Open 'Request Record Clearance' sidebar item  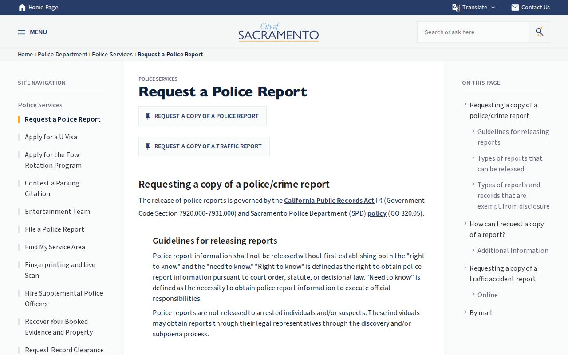(64, 350)
